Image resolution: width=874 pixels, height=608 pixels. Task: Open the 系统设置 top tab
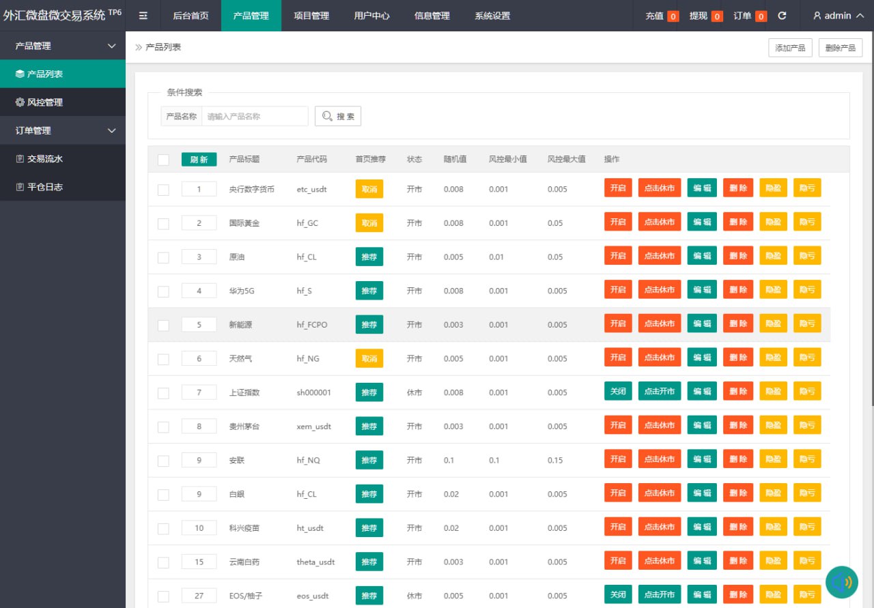click(492, 16)
